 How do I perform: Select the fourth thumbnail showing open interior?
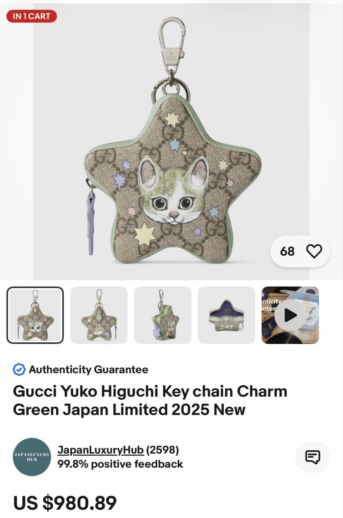(x=226, y=315)
